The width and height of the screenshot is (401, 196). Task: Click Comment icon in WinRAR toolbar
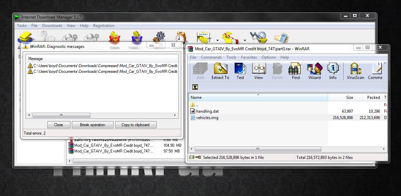(375, 71)
